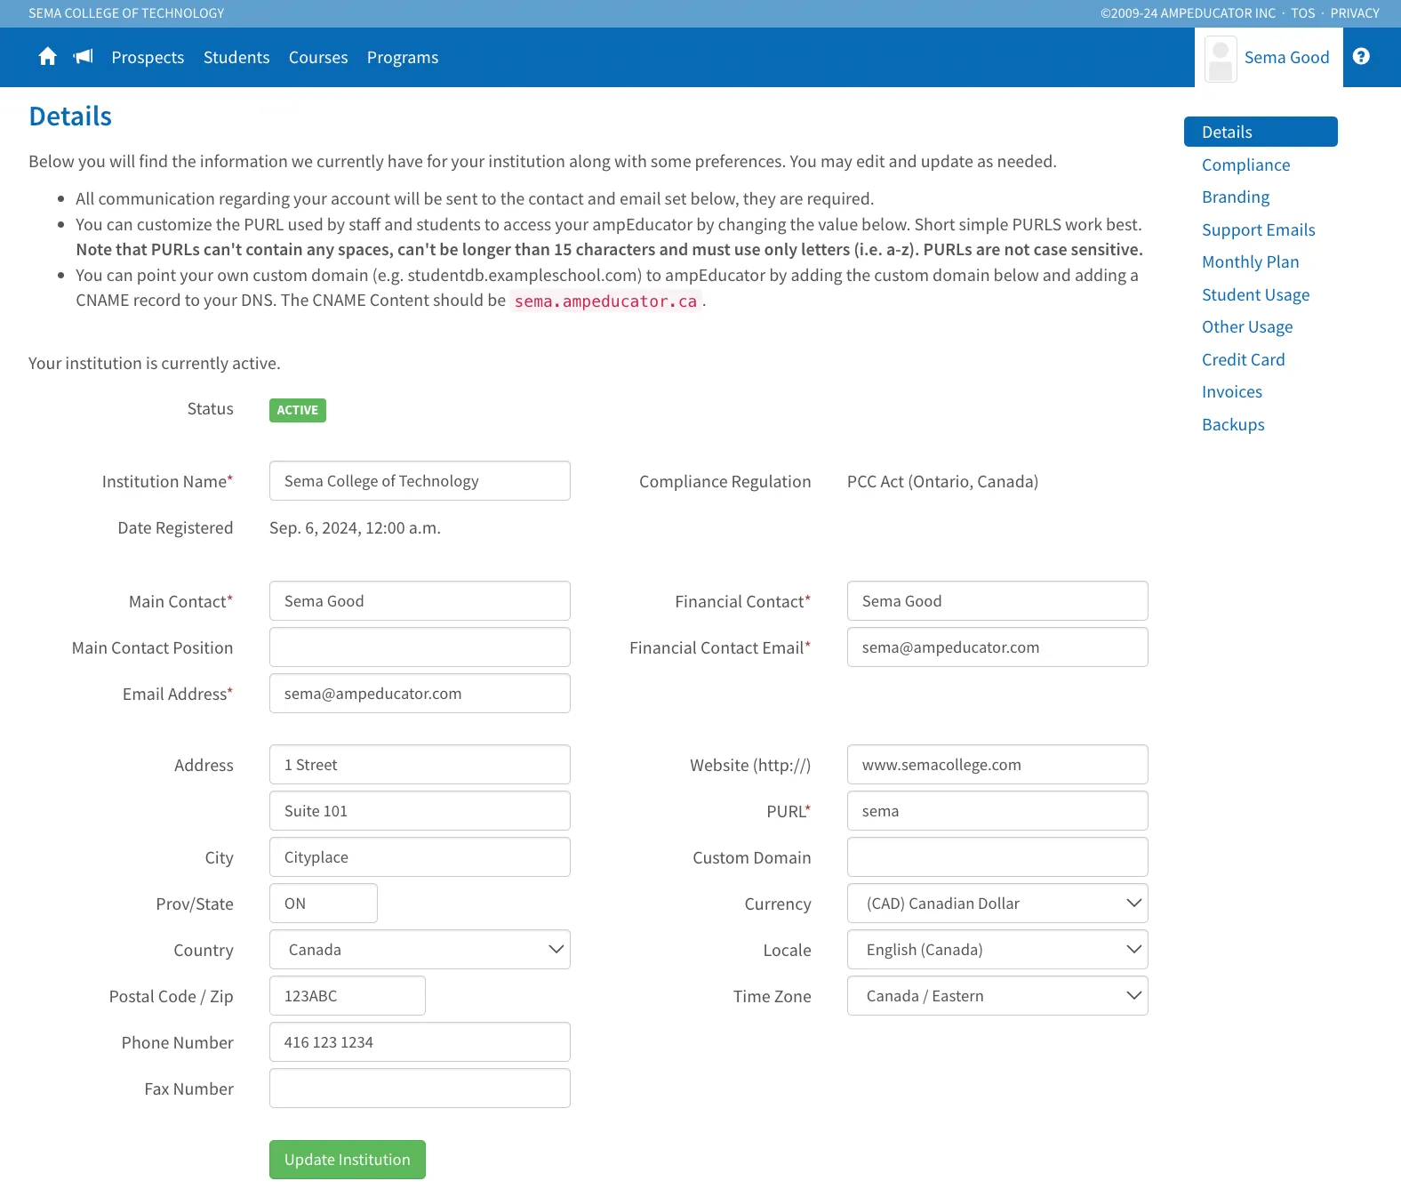This screenshot has height=1197, width=1401.
Task: Focus the Main Contact field
Action: pos(420,601)
